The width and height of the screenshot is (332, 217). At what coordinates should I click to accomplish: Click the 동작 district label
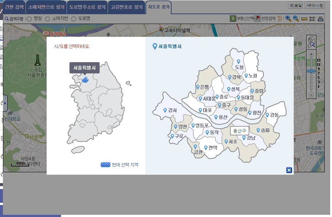tap(214, 132)
